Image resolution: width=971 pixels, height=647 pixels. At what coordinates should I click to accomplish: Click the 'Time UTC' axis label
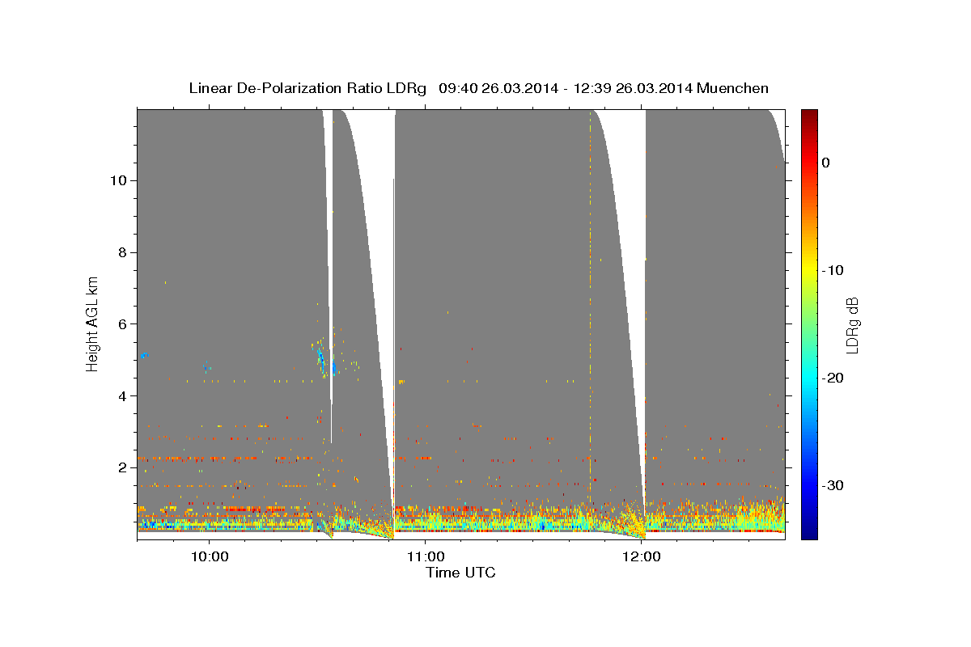click(460, 573)
